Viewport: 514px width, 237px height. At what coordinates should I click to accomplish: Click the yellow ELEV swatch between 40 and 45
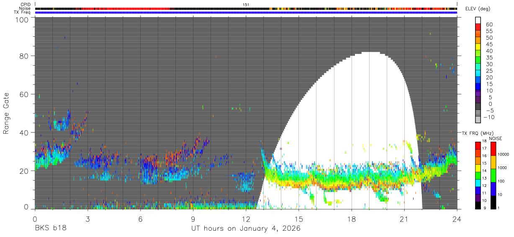point(478,46)
